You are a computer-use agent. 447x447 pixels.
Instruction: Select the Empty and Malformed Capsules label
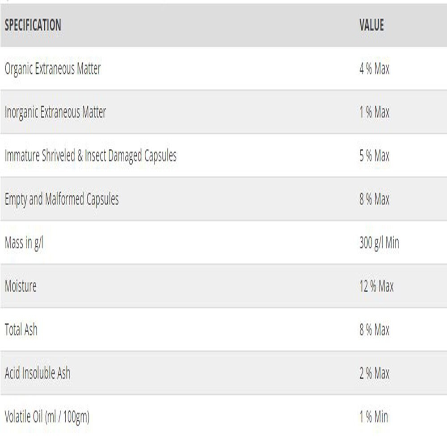(62, 199)
